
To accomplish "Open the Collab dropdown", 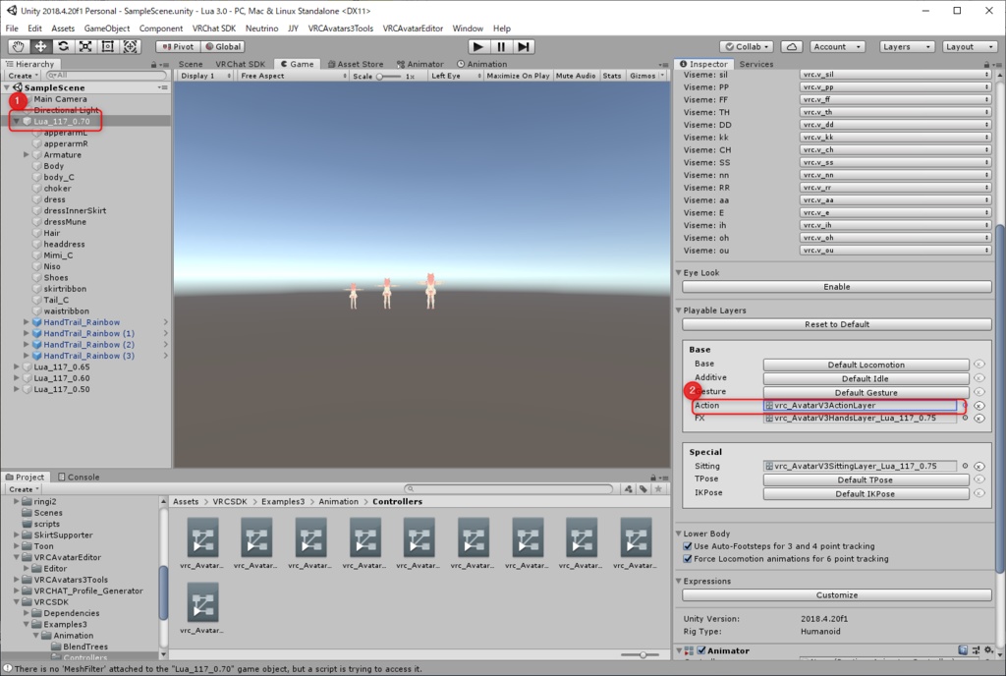I will point(747,47).
